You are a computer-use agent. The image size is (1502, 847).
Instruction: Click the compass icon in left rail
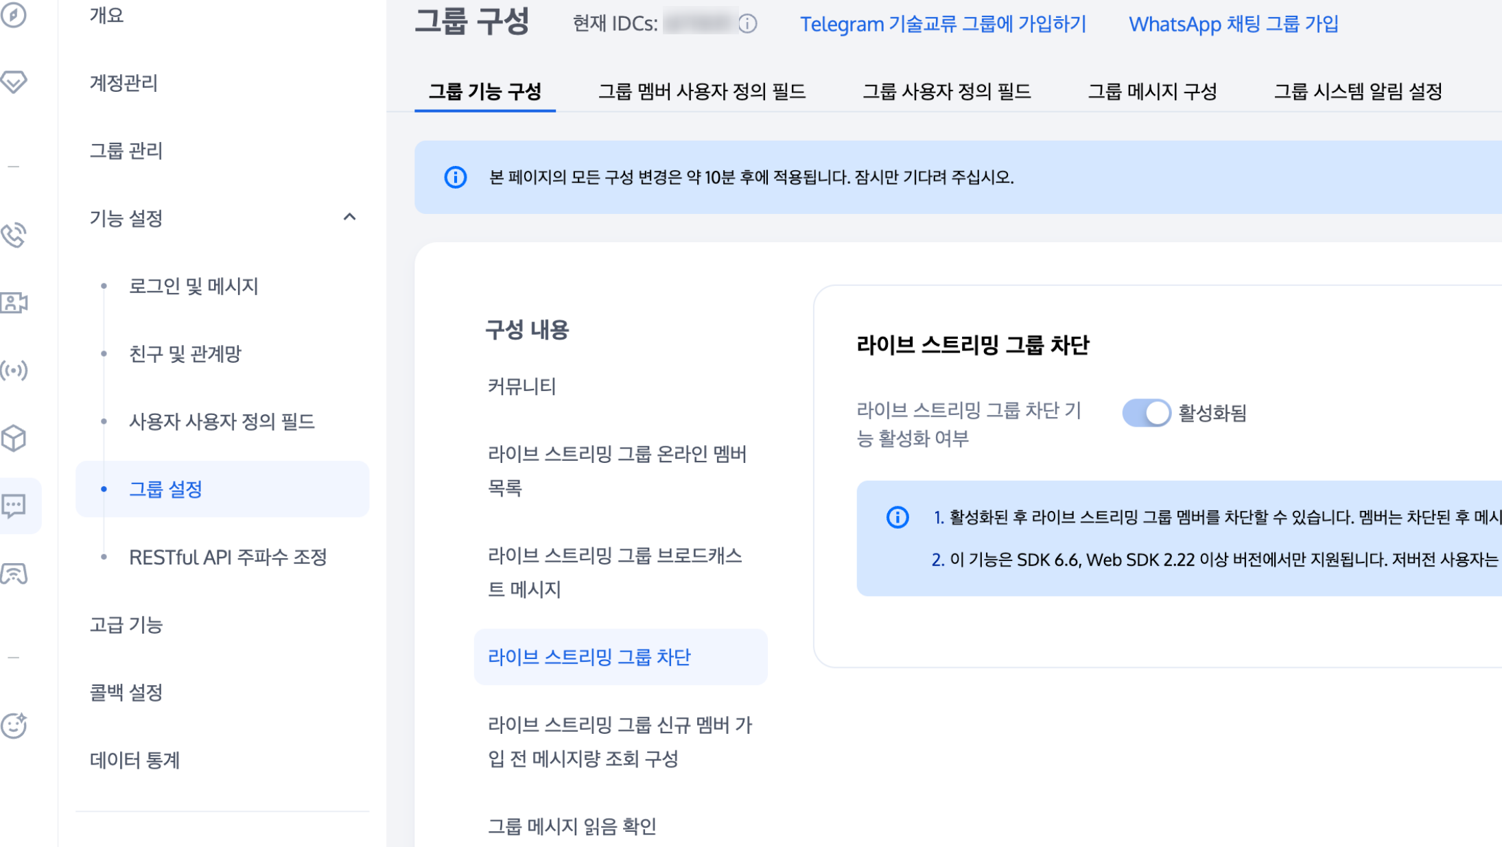(14, 15)
